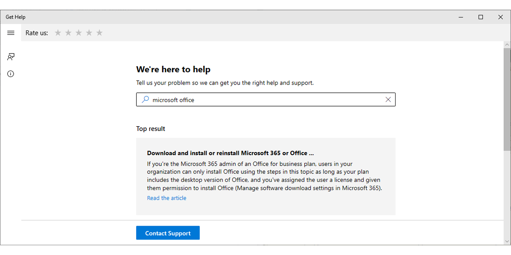Give the maximum five-star rating

(x=99, y=33)
